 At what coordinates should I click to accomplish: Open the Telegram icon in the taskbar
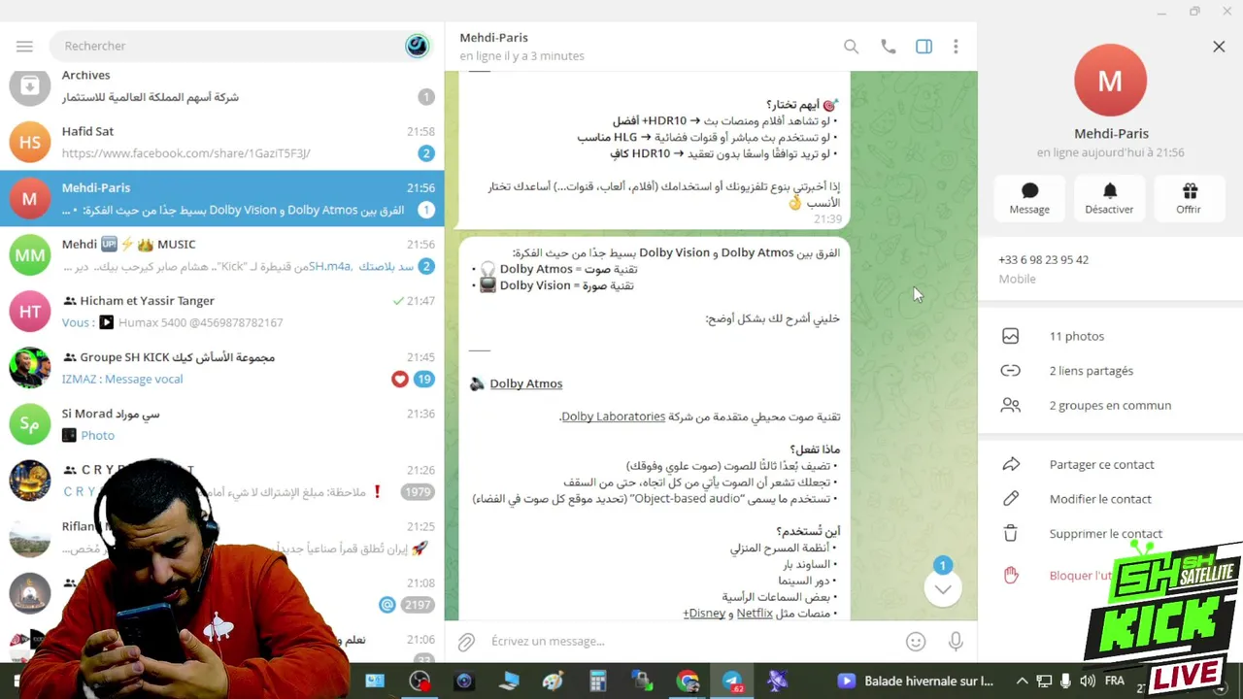click(x=732, y=682)
